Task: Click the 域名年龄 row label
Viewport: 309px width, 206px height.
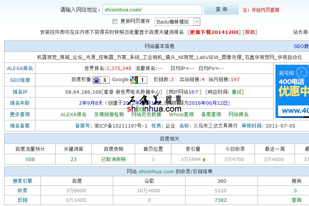Action: (20, 103)
